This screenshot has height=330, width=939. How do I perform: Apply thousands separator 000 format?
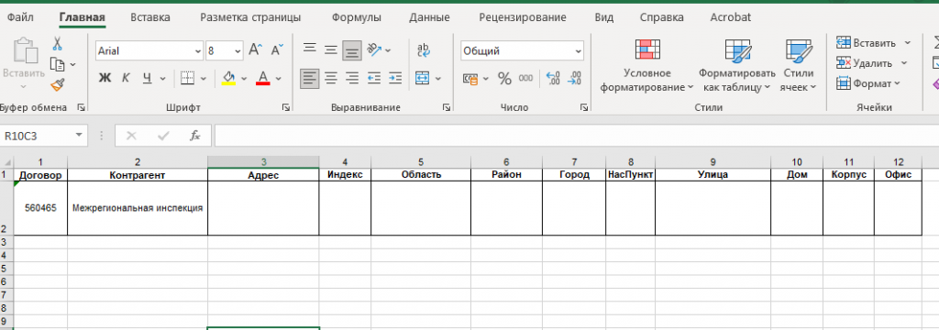pyautogui.click(x=525, y=79)
